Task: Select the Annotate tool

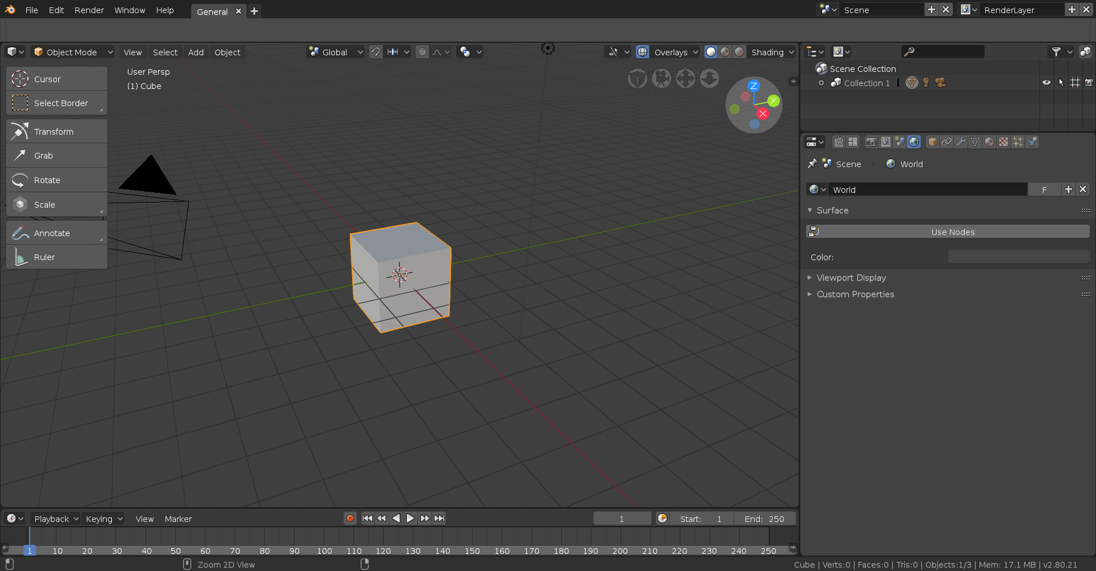Action: click(x=57, y=233)
